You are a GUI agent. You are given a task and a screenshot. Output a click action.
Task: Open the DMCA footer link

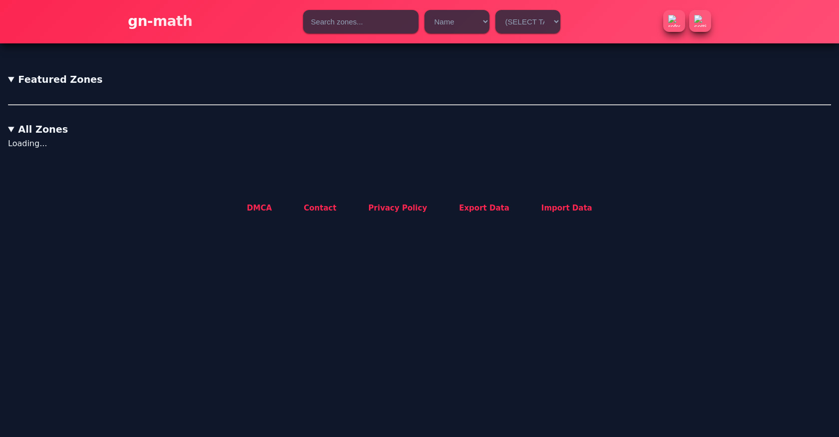click(259, 208)
